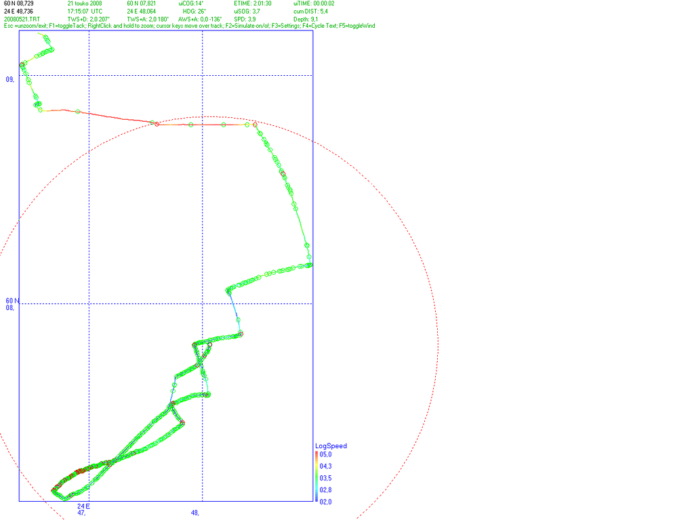Click the '09,' latitude axis label
This screenshot has height=520, width=694.
click(9, 80)
